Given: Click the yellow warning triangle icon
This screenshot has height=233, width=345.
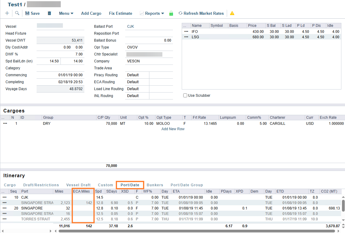Looking at the screenshot, I should [x=232, y=13].
